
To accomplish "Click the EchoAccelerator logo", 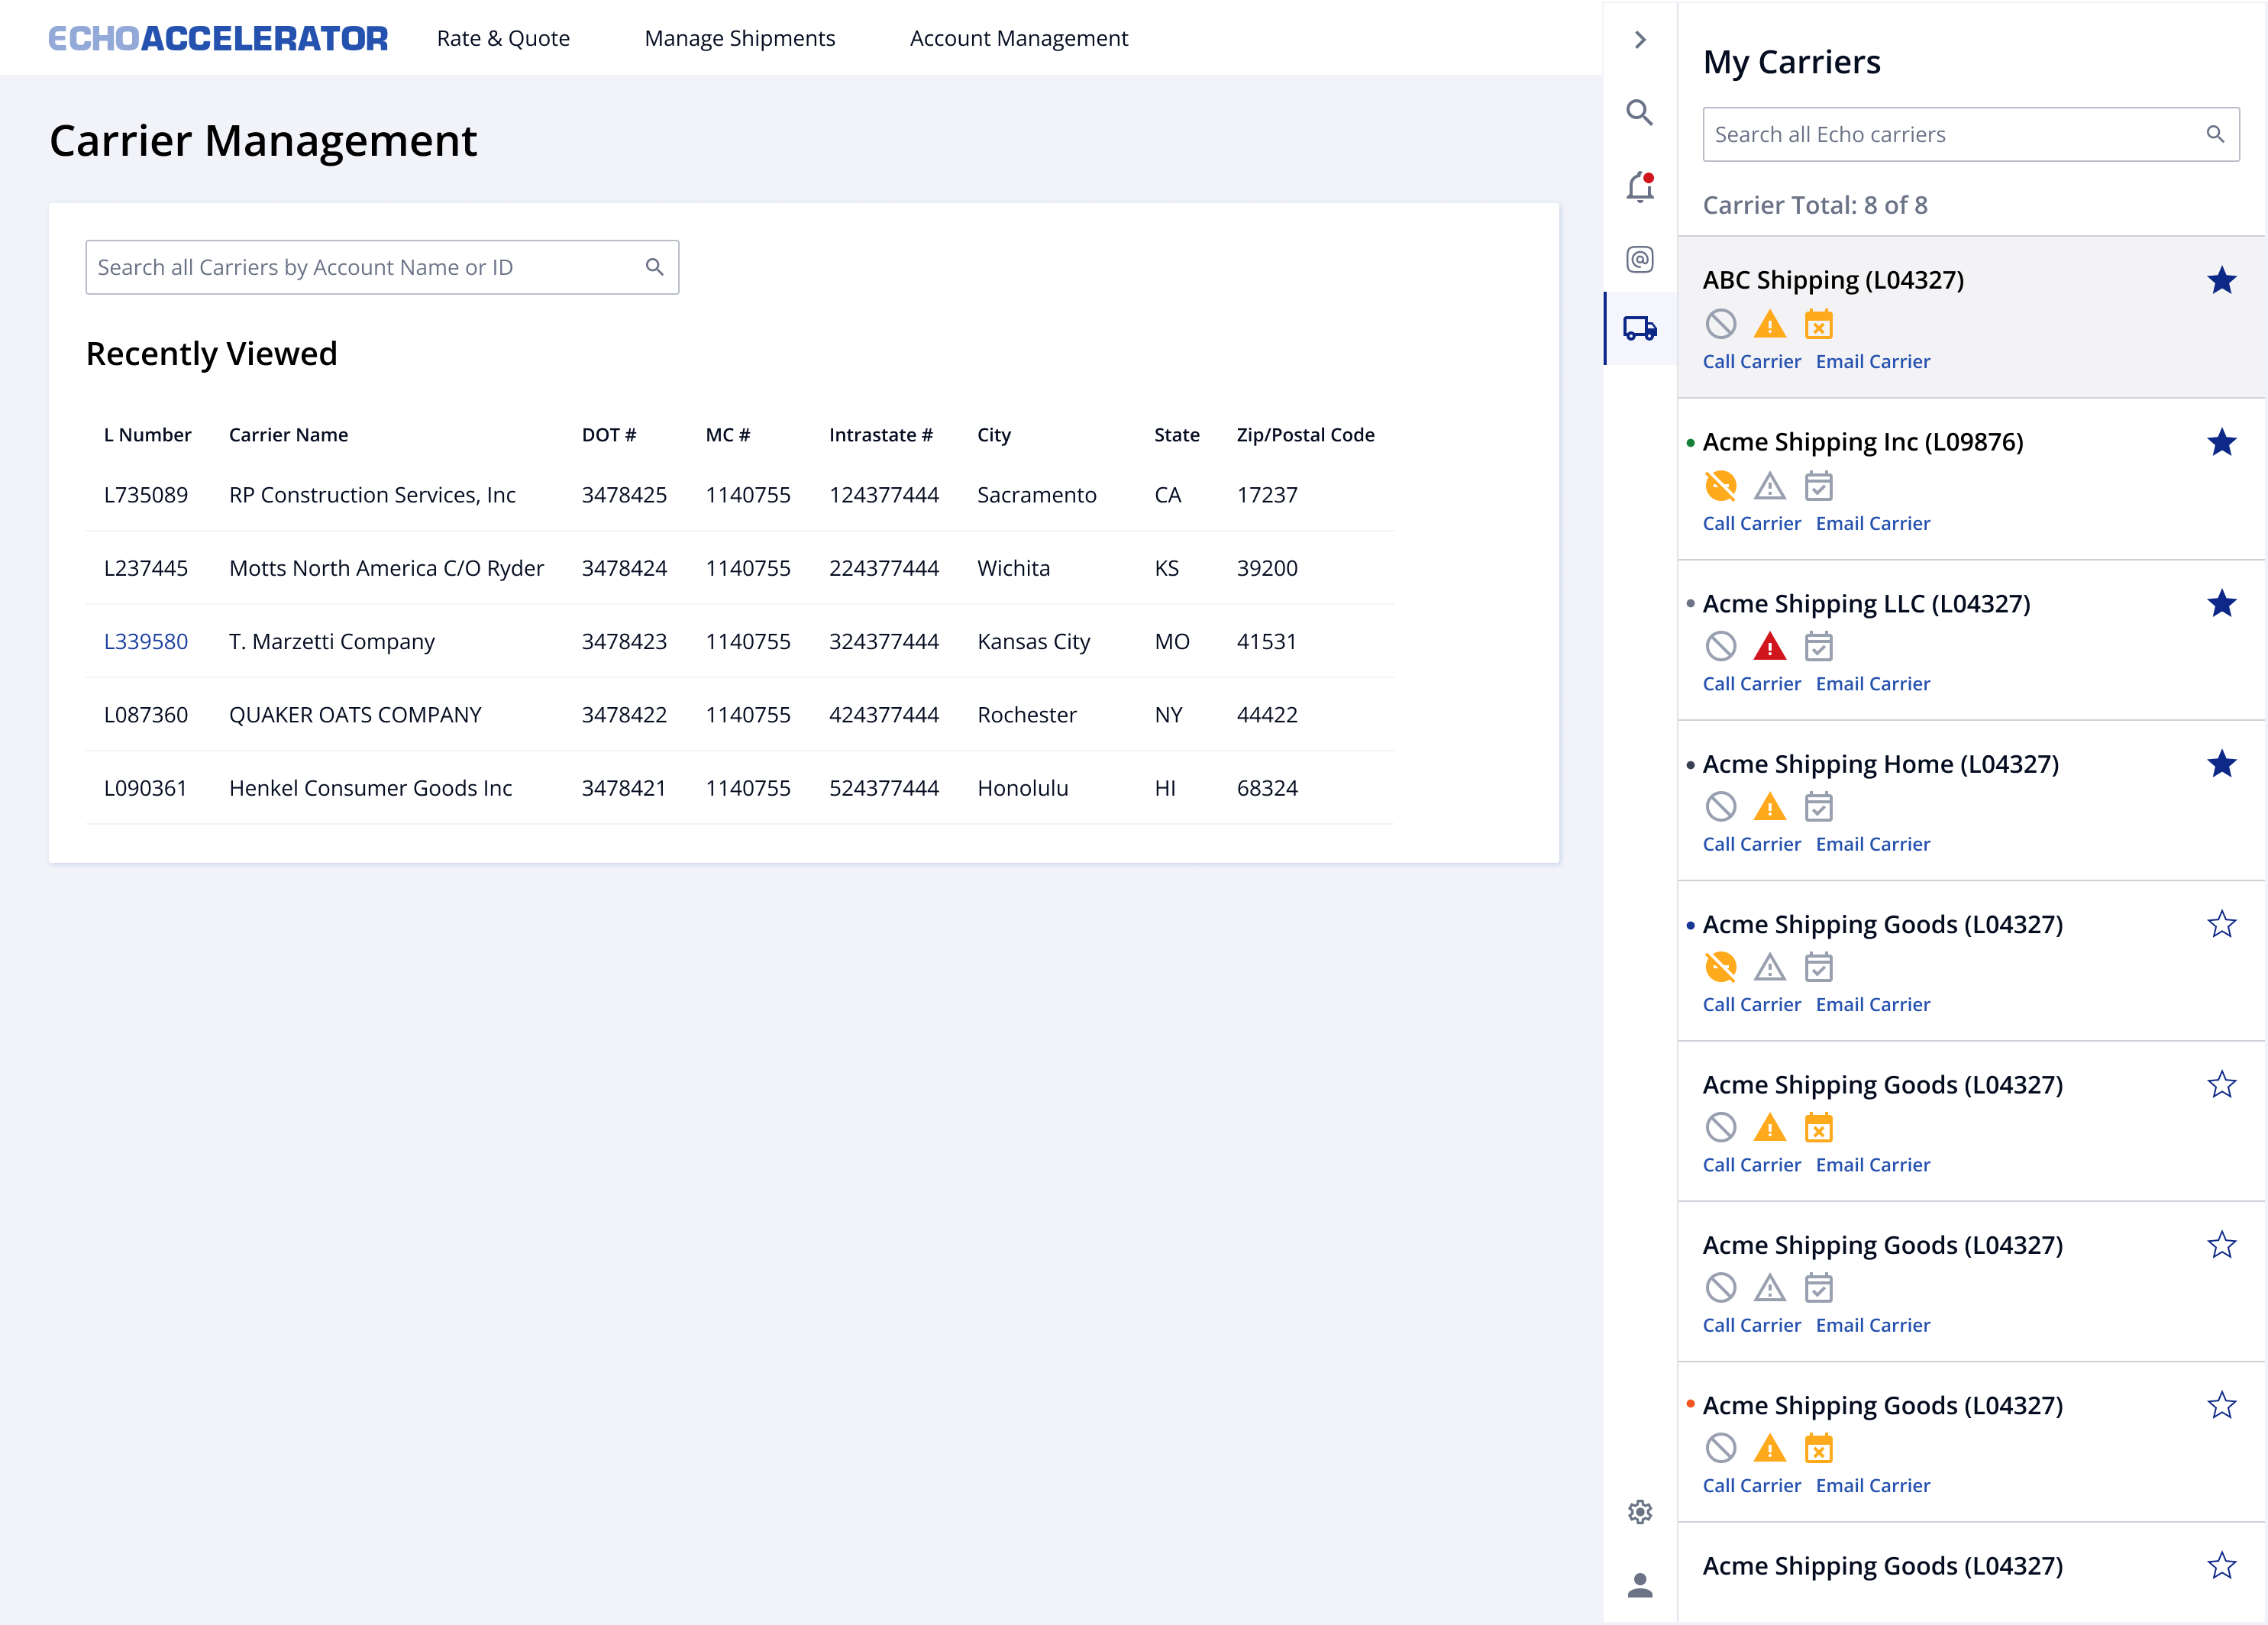I will [x=218, y=38].
